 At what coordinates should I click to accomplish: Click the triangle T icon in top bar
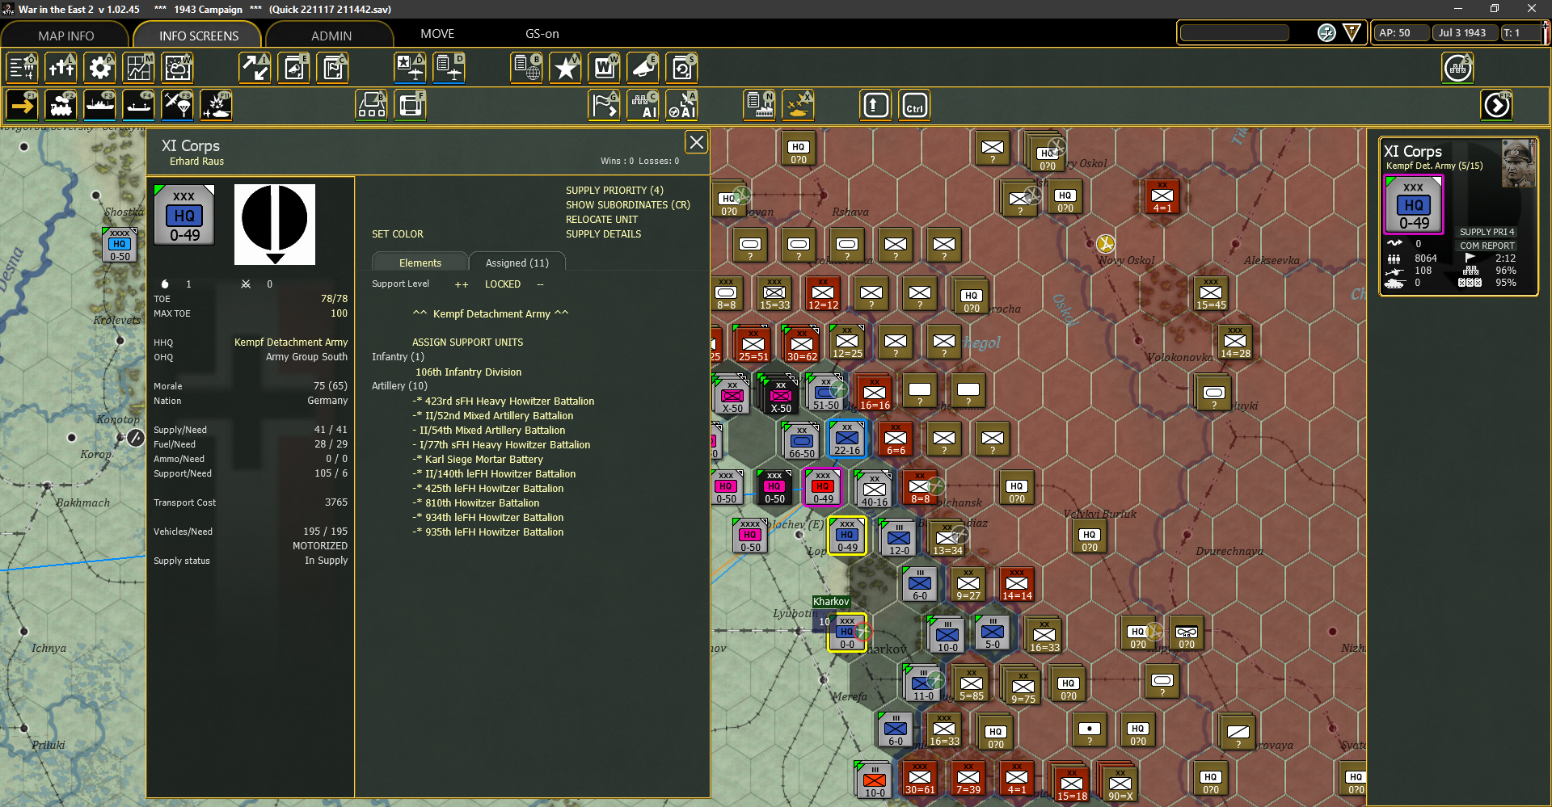(x=1352, y=33)
